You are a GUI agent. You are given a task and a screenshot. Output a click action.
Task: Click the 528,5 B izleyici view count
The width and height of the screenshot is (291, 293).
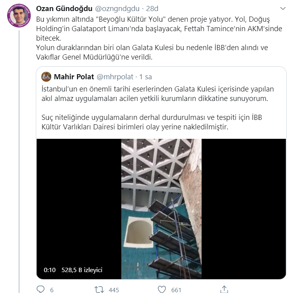point(82,270)
